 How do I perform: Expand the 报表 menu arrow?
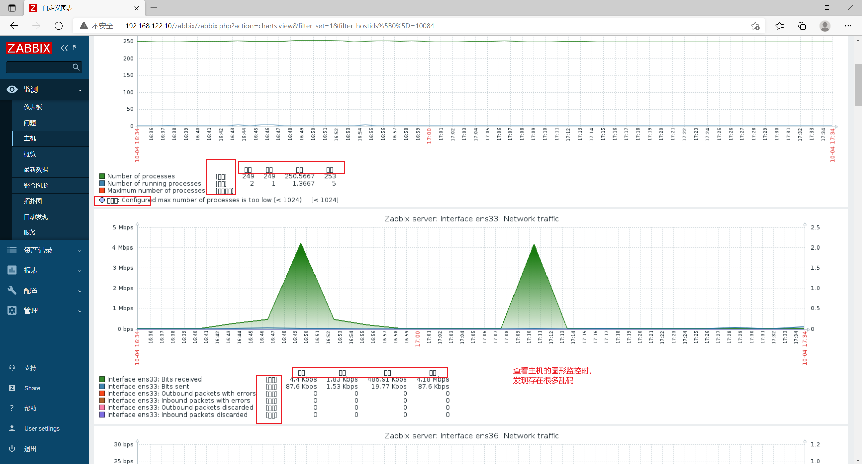pos(80,271)
